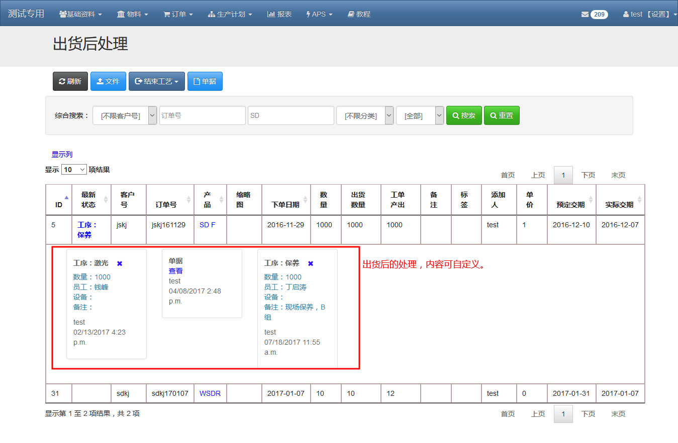Click the green 搜索 search button
Viewport: 678px width, 443px height.
pyautogui.click(x=464, y=115)
